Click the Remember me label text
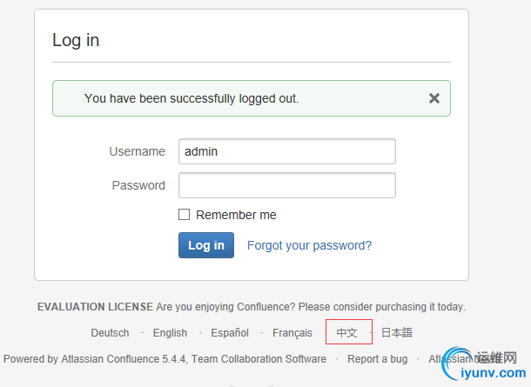The width and height of the screenshot is (531, 387). 236,215
